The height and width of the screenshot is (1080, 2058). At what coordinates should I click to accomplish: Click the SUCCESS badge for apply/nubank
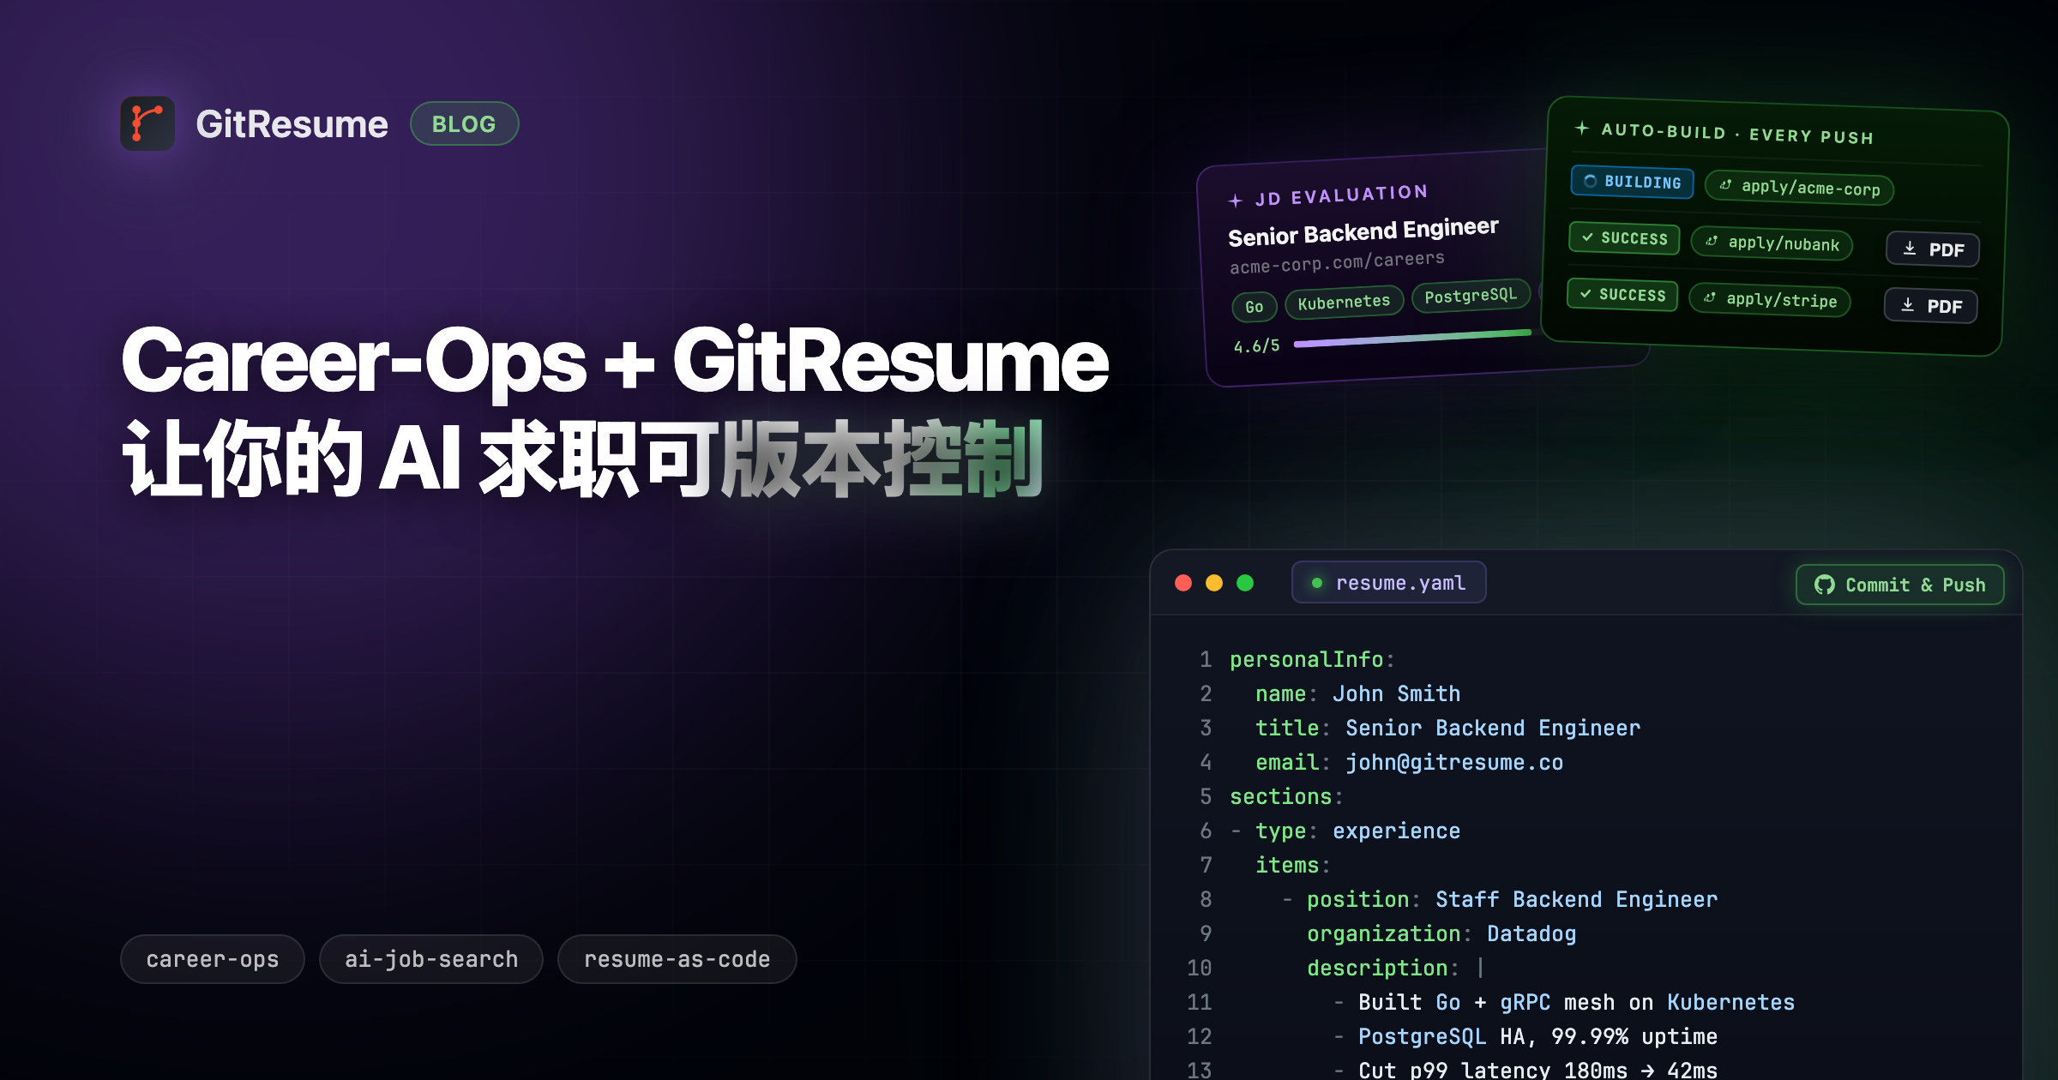(x=1624, y=237)
